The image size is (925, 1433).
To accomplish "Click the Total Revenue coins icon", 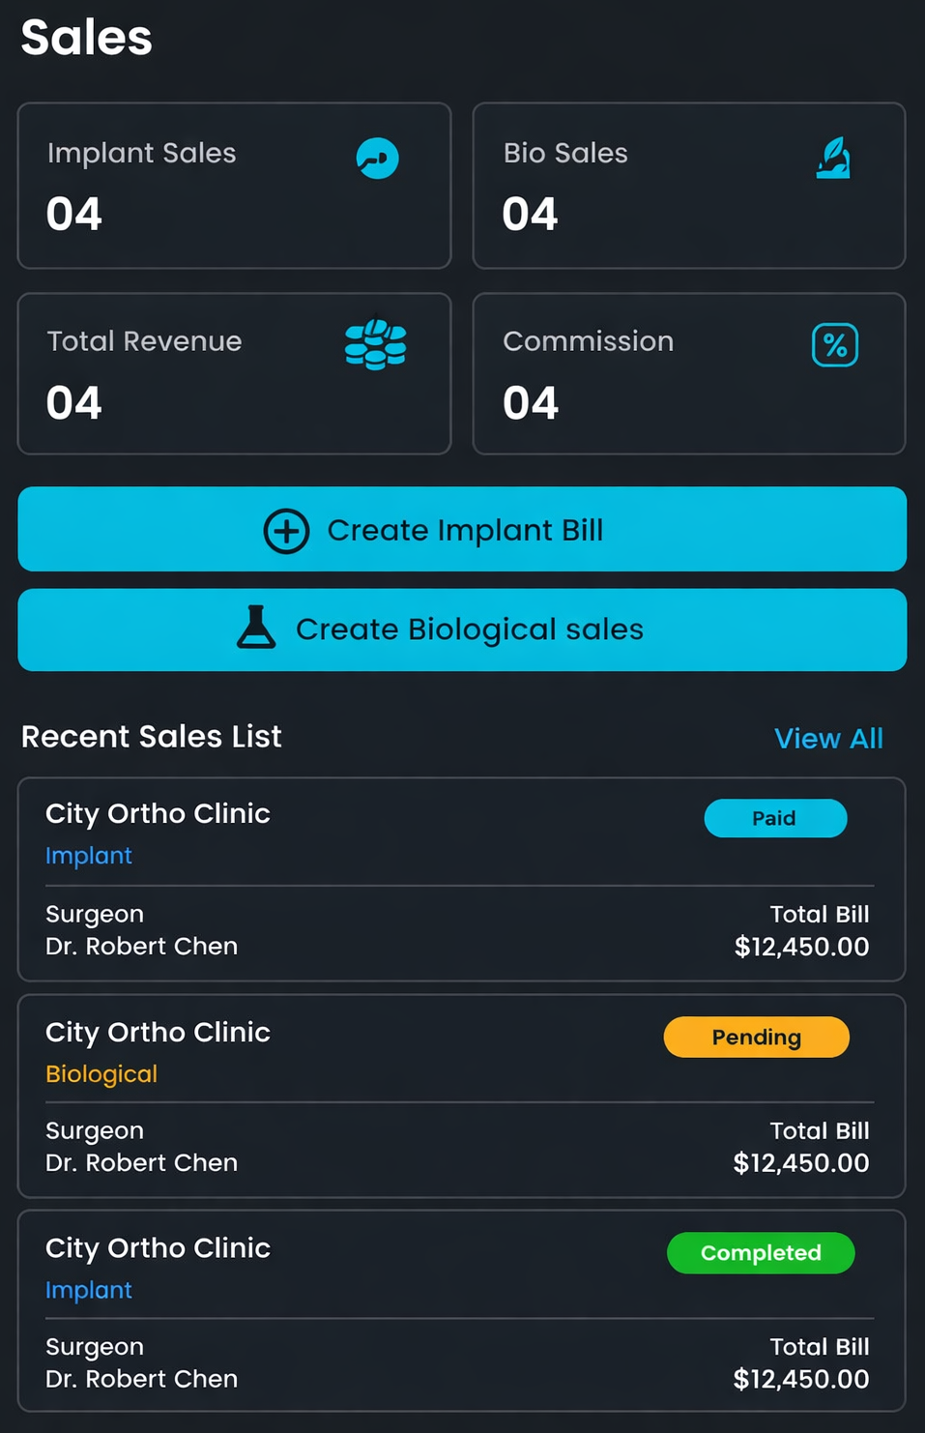I will [376, 345].
